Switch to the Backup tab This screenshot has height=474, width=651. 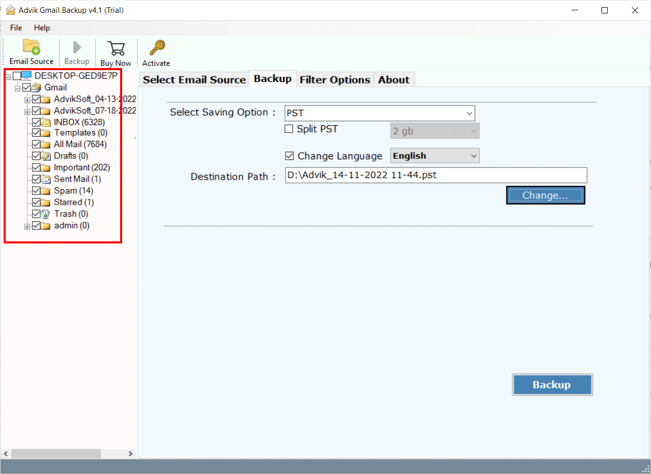tap(273, 78)
